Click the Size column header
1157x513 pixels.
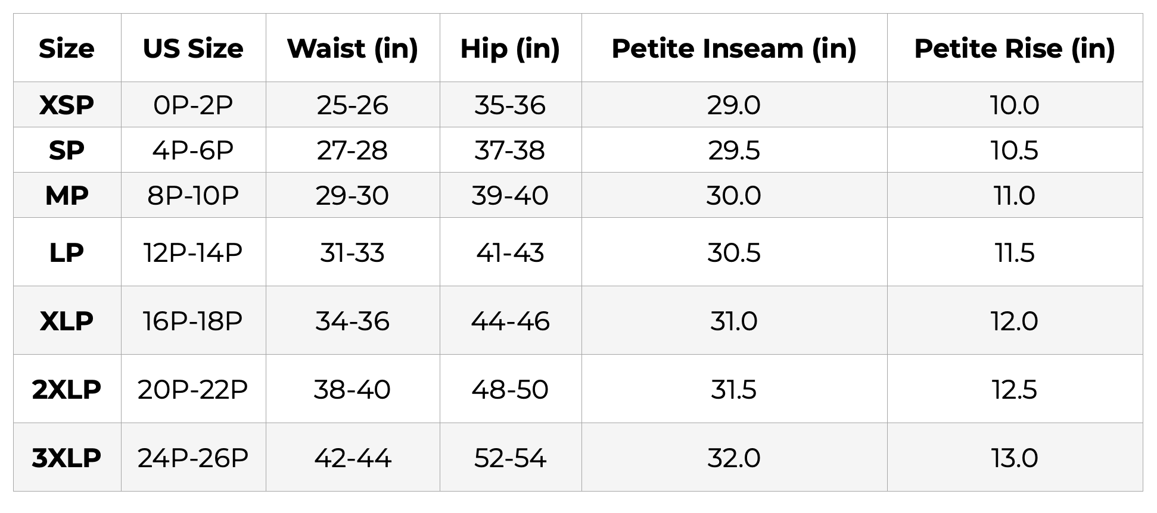67,48
